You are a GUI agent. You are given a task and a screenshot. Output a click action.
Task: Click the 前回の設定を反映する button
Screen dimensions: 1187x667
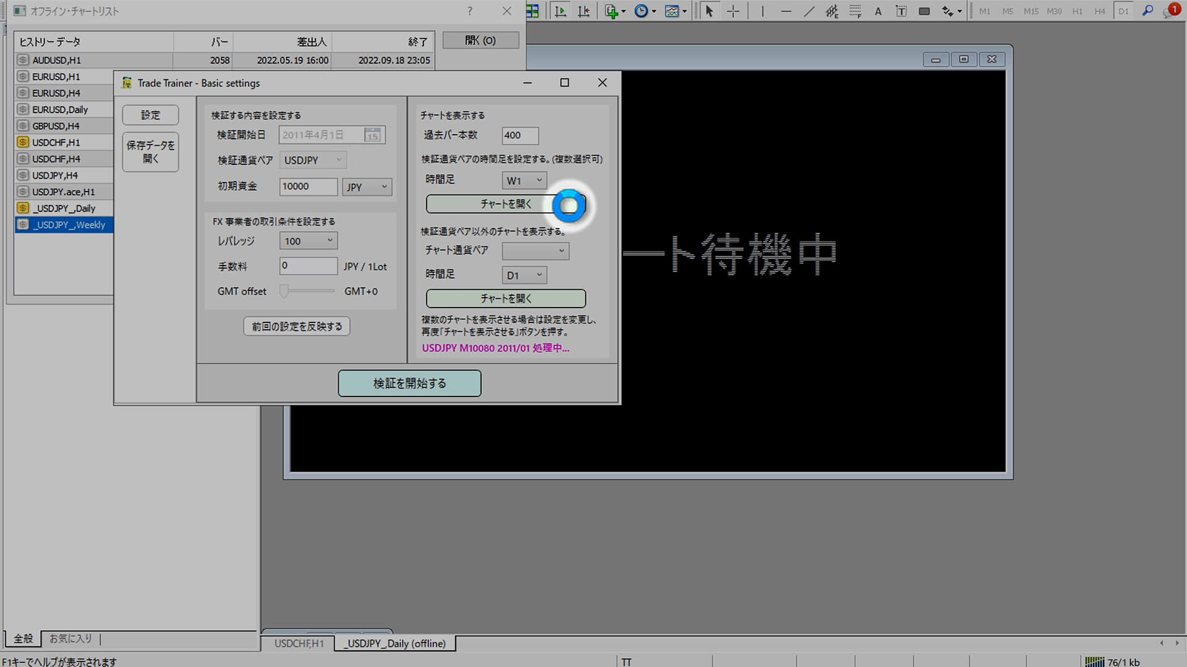click(297, 326)
